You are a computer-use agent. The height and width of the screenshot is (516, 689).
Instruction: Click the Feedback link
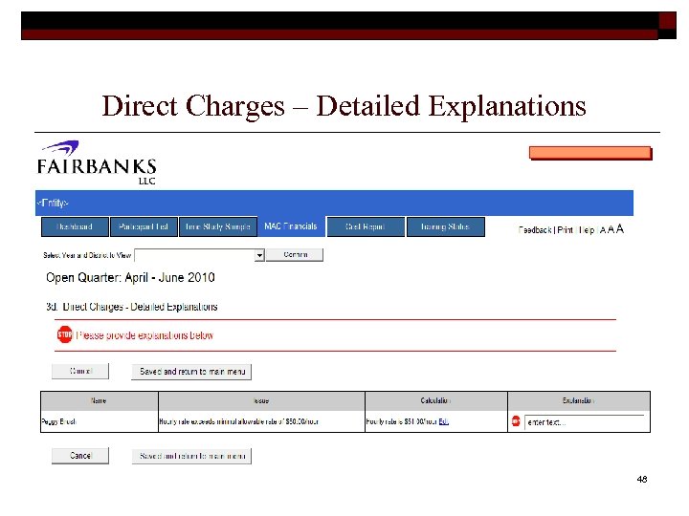[x=535, y=230]
